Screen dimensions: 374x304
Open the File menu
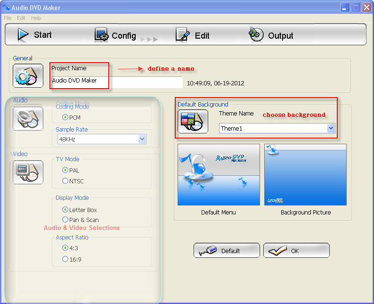click(8, 18)
